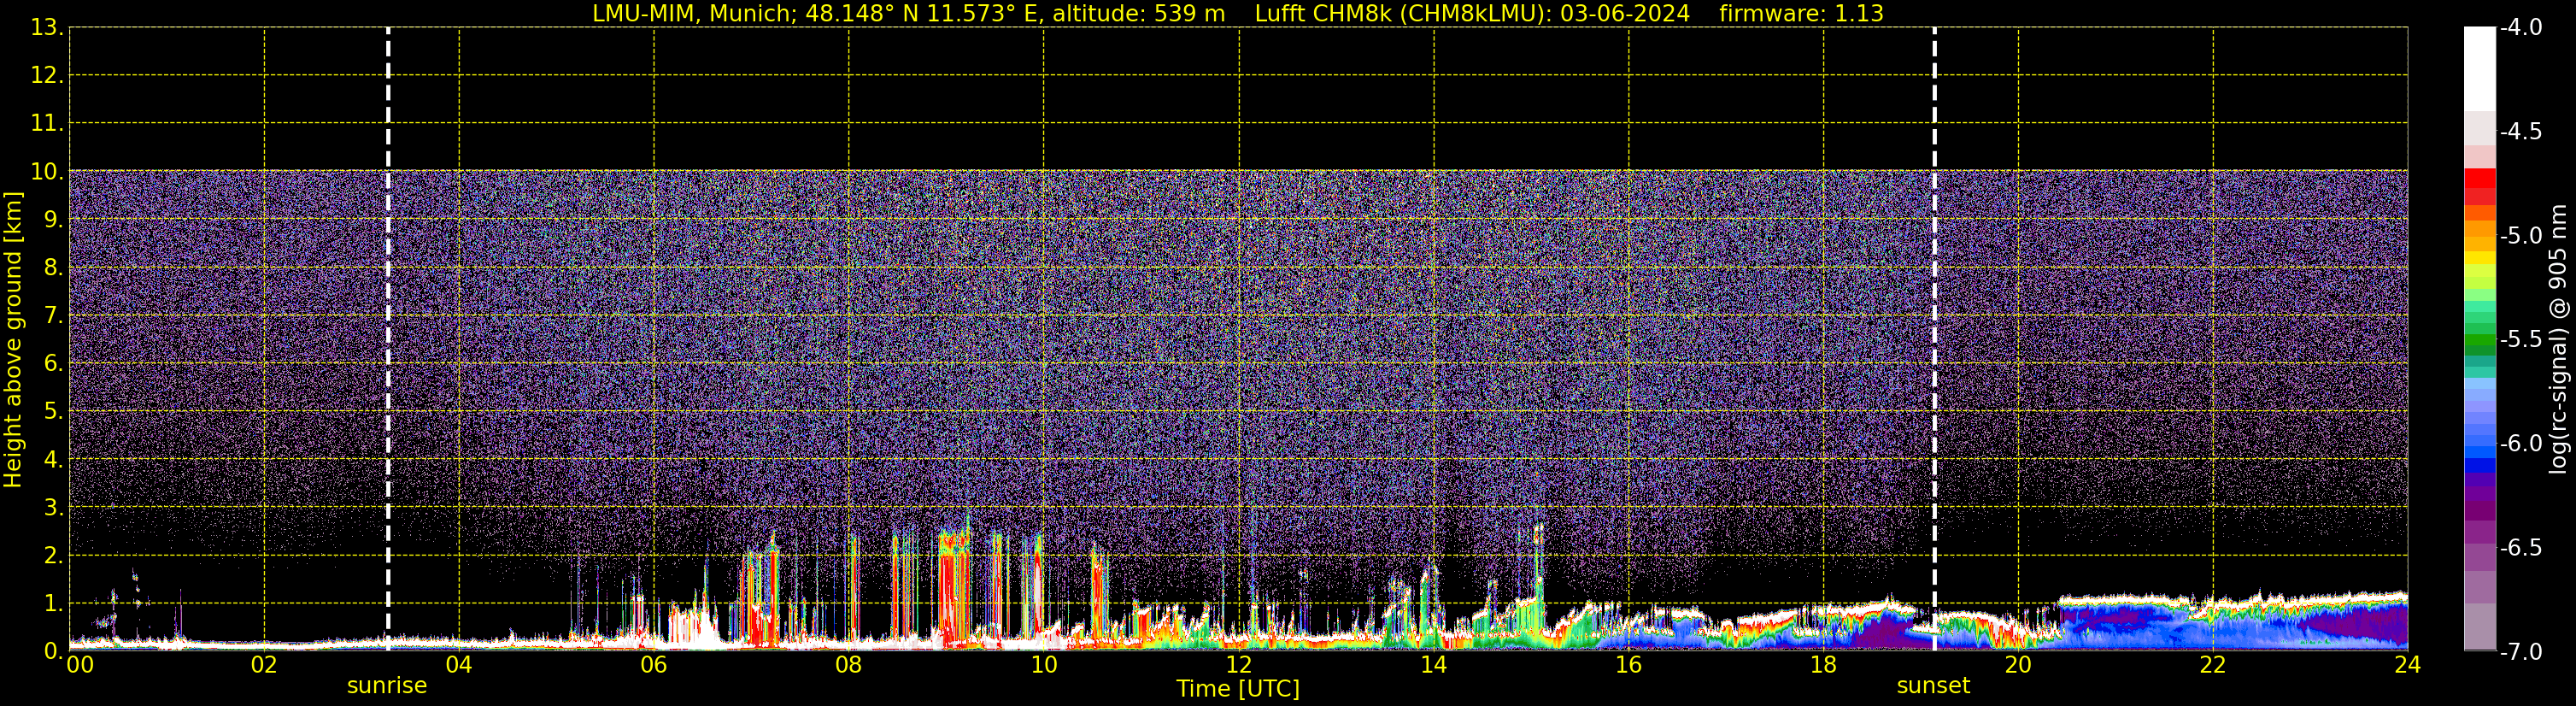Click the 'log(rc-signal) @ 905 nm' colorbar label
Viewport: 2576px width, 706px height.
(2558, 339)
